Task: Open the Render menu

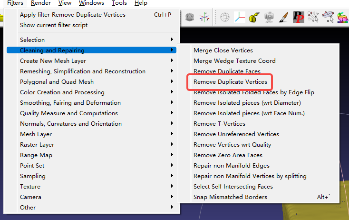Action: click(41, 3)
